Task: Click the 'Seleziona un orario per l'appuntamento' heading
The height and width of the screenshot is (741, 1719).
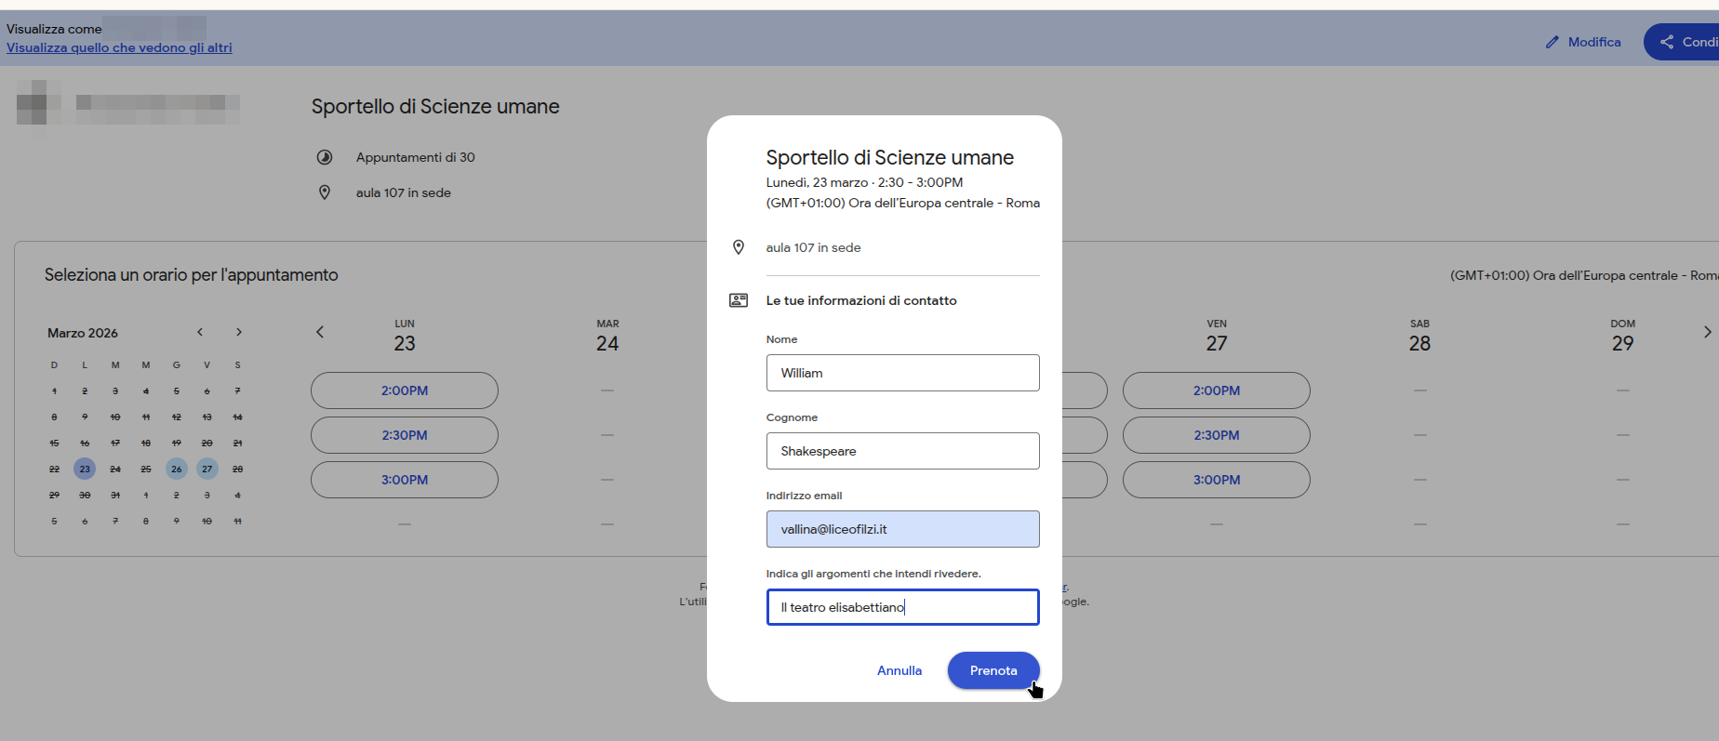Action: 192,275
